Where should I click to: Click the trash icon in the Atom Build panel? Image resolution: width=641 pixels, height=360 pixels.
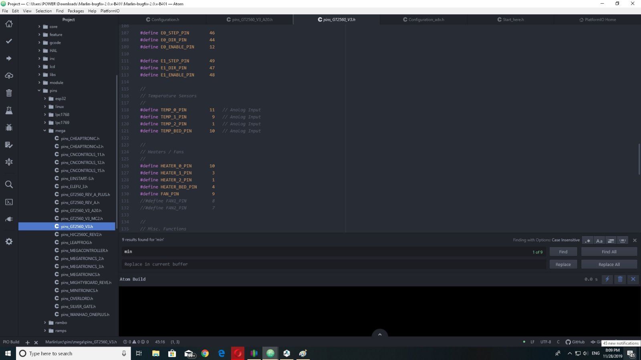(x=620, y=279)
